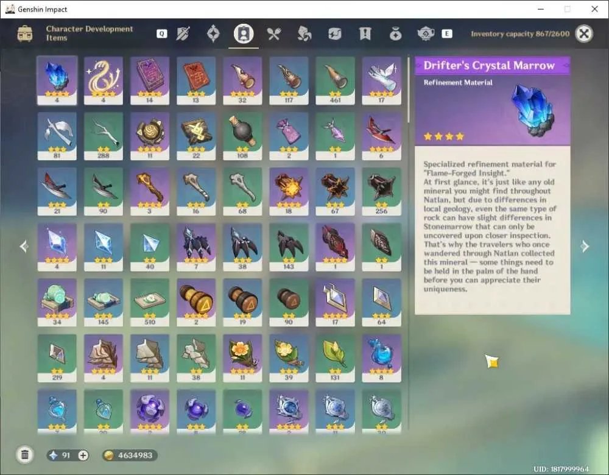Select the red talent book with count 13
Screen dimensions: 609x475
[x=196, y=81]
